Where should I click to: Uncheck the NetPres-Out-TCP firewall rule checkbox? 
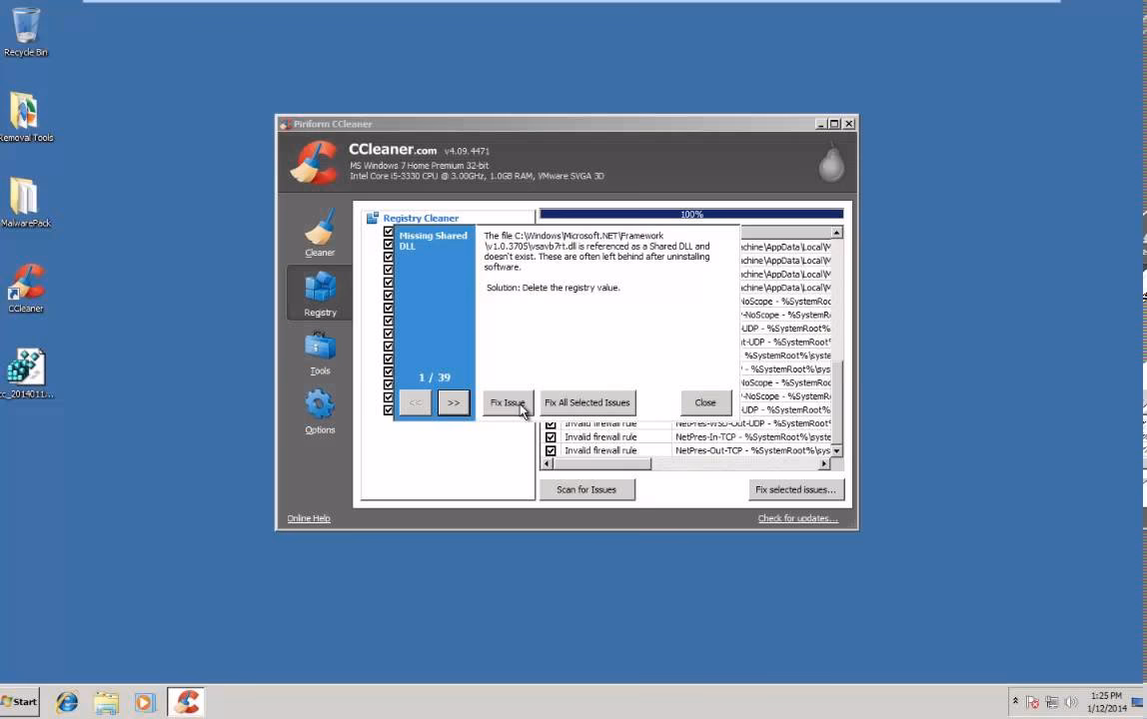tap(551, 450)
